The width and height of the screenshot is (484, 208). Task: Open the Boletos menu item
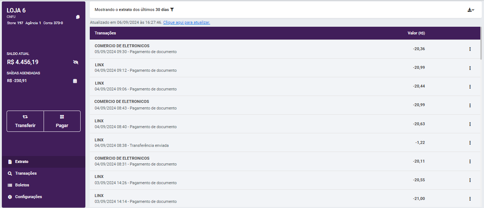(44, 185)
